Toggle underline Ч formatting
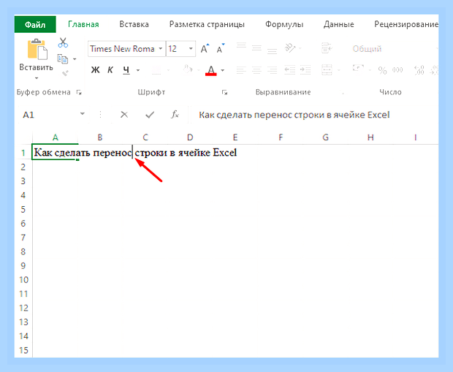The height and width of the screenshot is (372, 453). 126,69
